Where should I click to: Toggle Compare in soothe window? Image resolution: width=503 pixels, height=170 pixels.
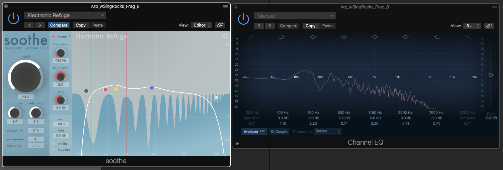(x=59, y=25)
